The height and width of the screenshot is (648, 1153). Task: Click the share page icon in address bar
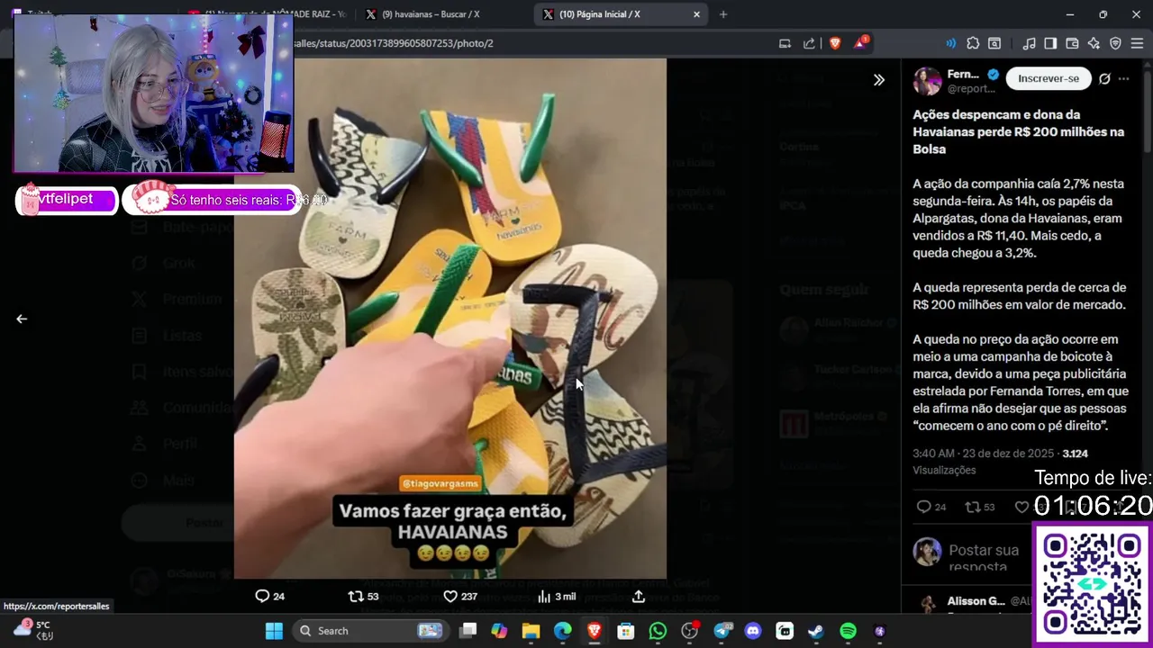click(x=809, y=43)
